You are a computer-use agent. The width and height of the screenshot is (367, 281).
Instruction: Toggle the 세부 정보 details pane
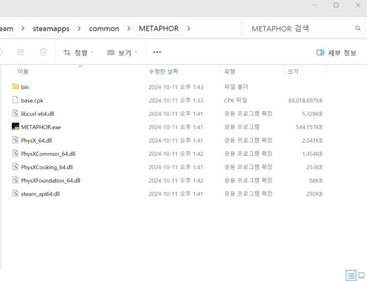pyautogui.click(x=336, y=53)
